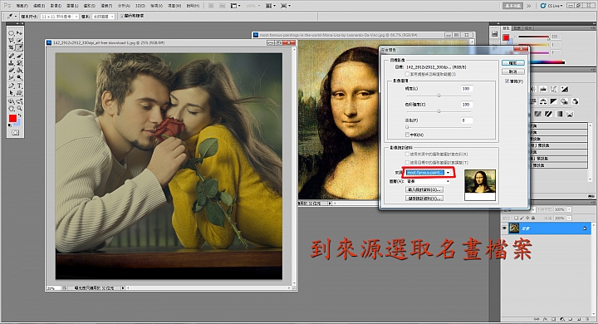Open the source dropdown showing most-famous-painti...
598x324 pixels.
pyautogui.click(x=429, y=173)
